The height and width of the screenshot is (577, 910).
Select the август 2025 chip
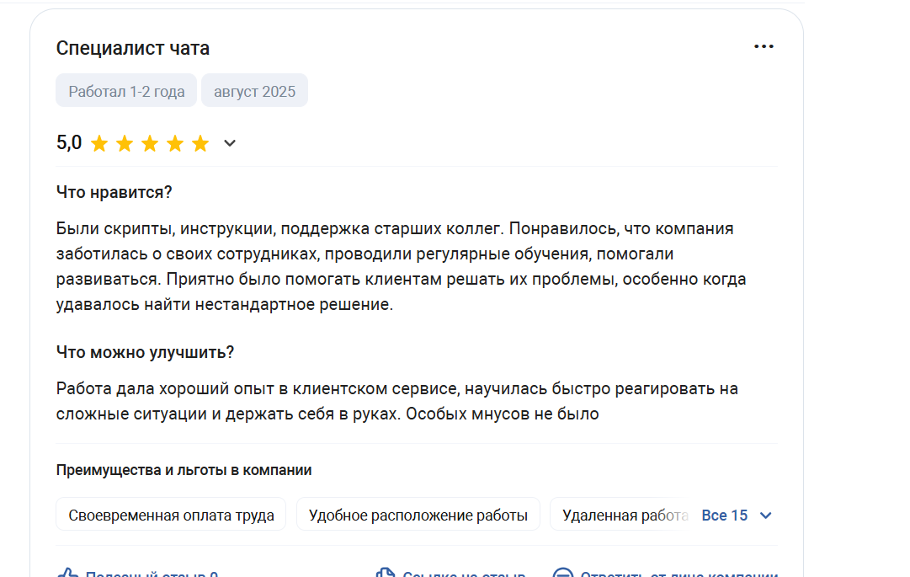(x=254, y=91)
